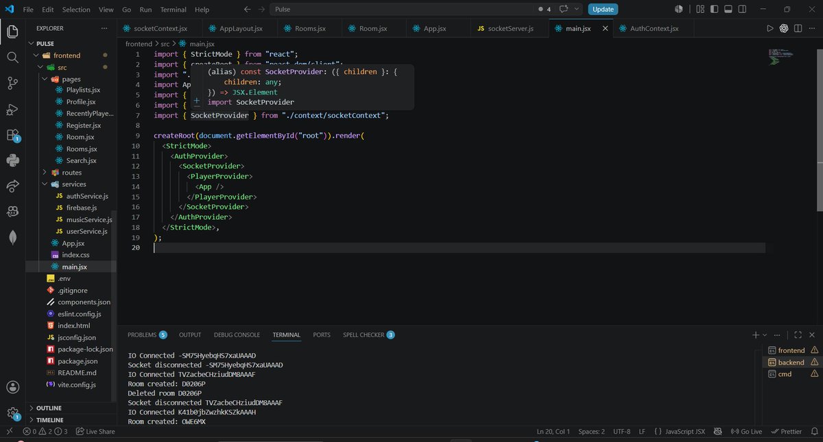Close the terminal panel
Image resolution: width=823 pixels, height=442 pixels.
click(813, 335)
